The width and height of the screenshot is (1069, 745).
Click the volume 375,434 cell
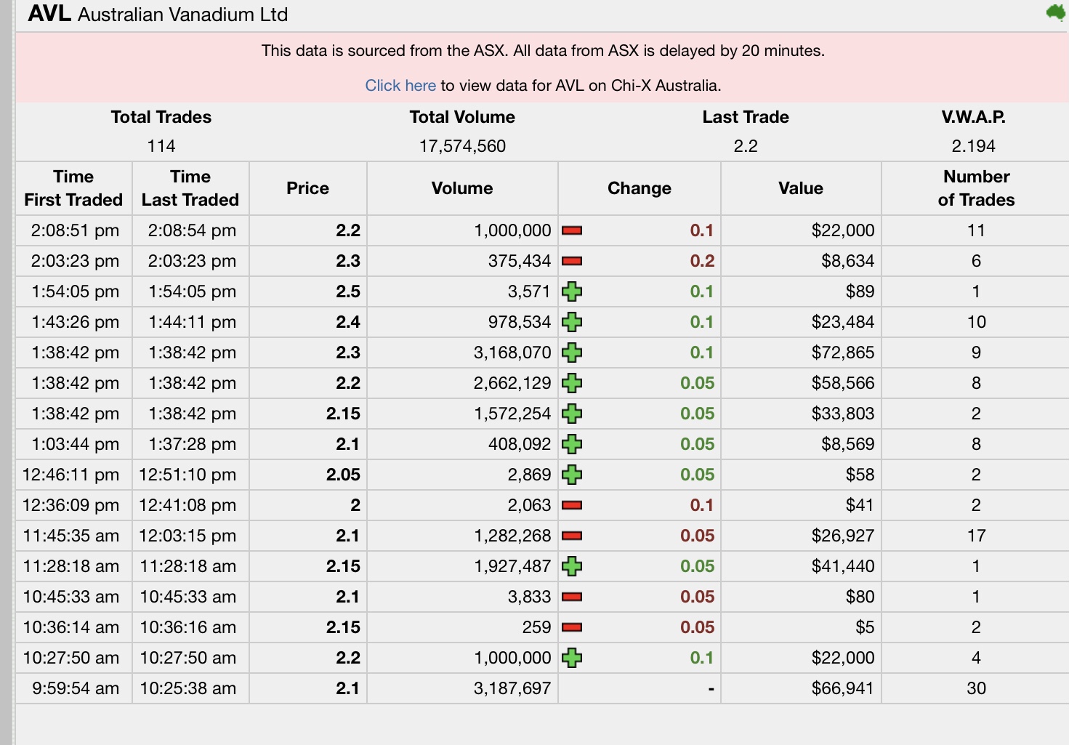pos(462,261)
